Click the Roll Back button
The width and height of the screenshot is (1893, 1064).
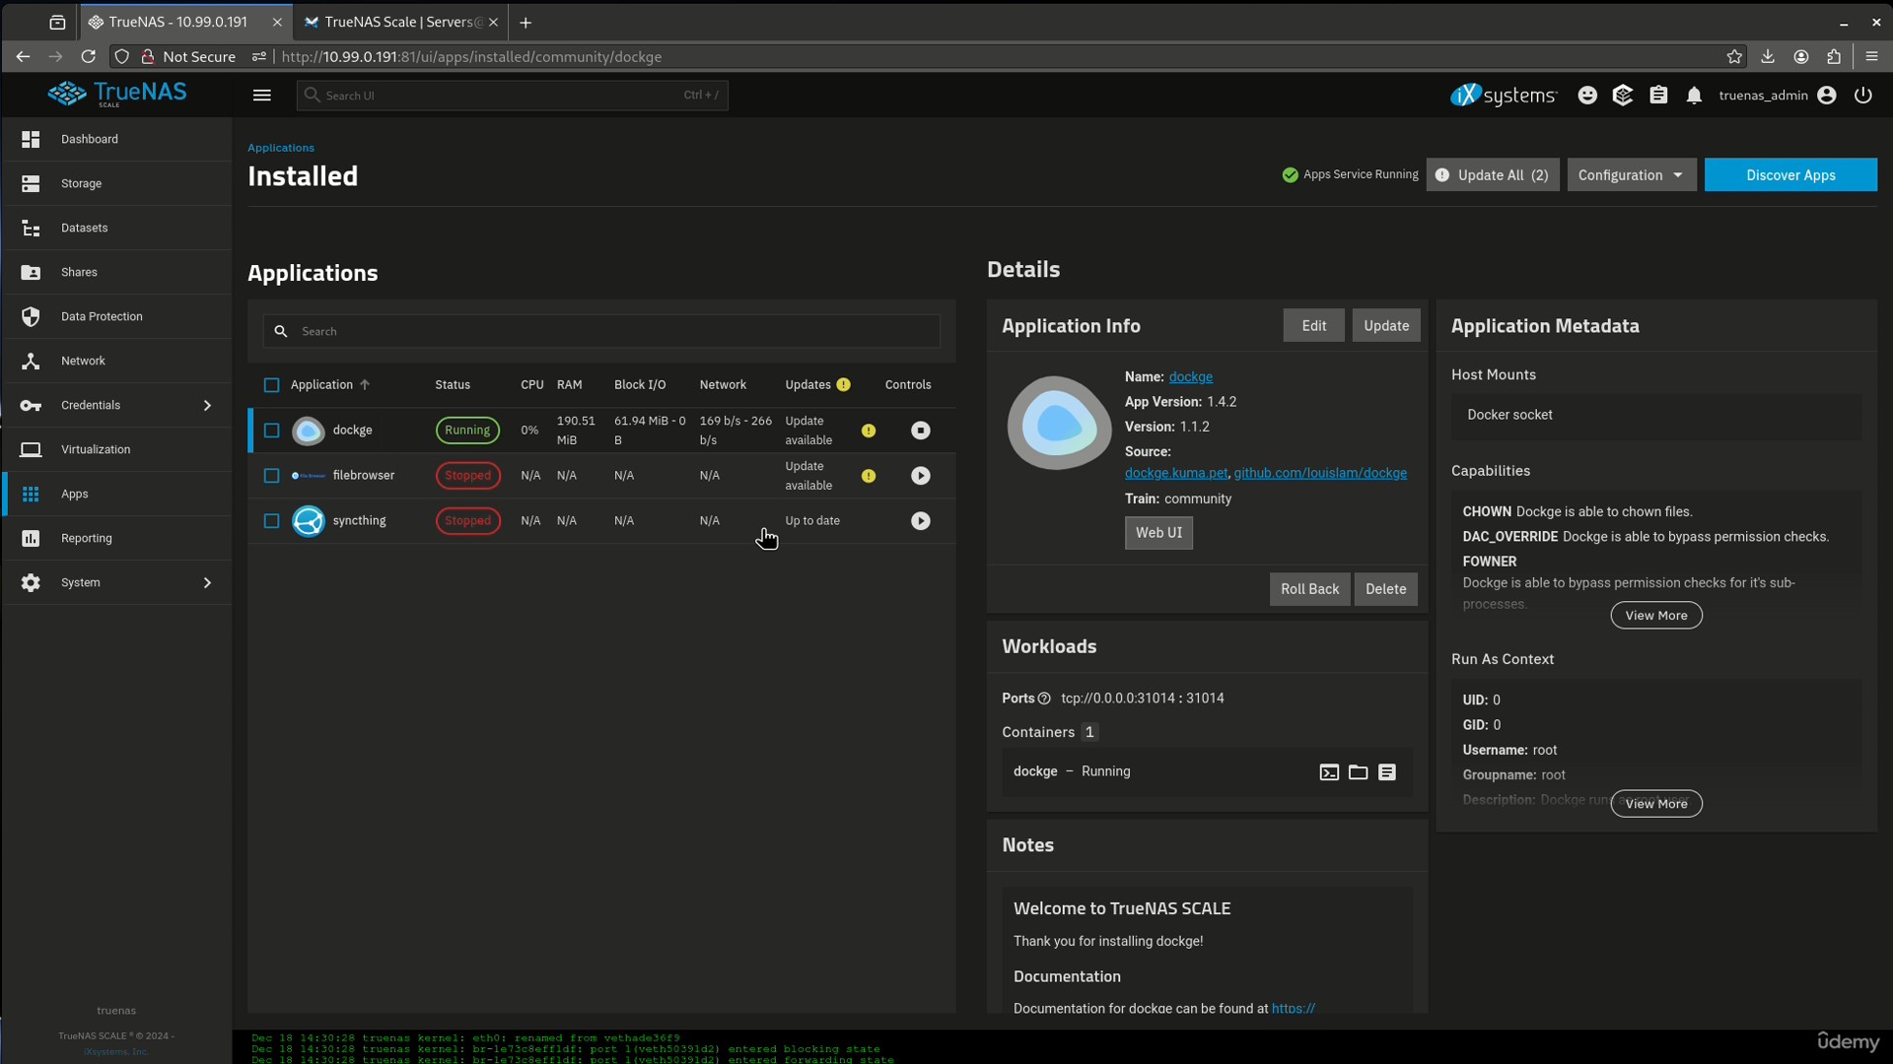coord(1309,589)
